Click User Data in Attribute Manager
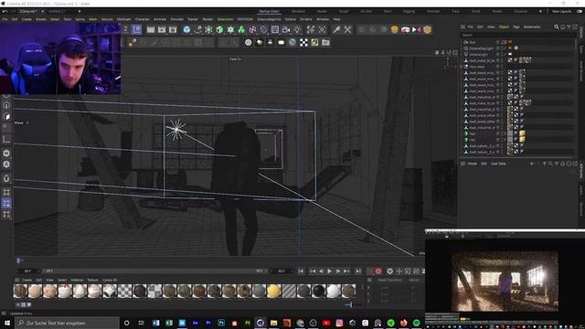Viewport: 585px width, 329px height. (x=498, y=164)
